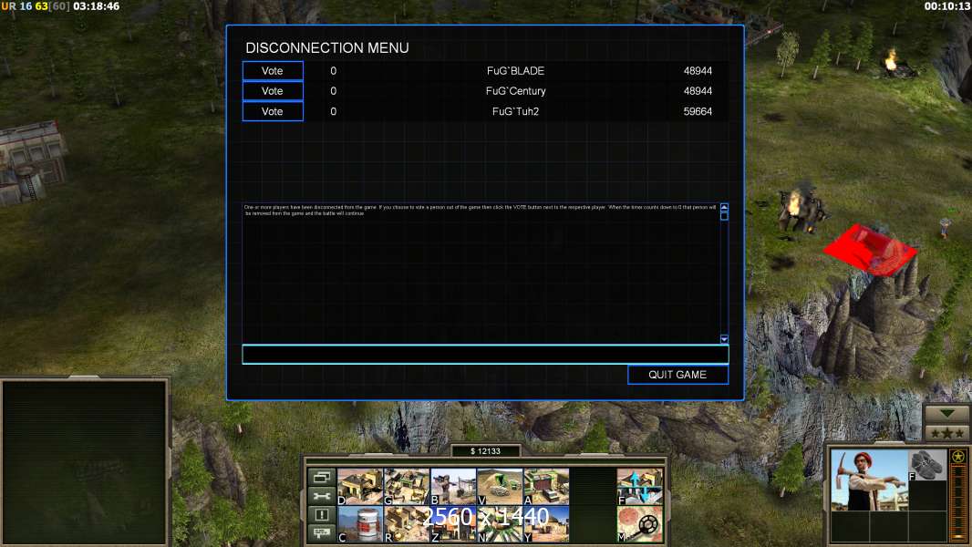Click timer value 59664
The image size is (972, 547).
pyautogui.click(x=698, y=111)
